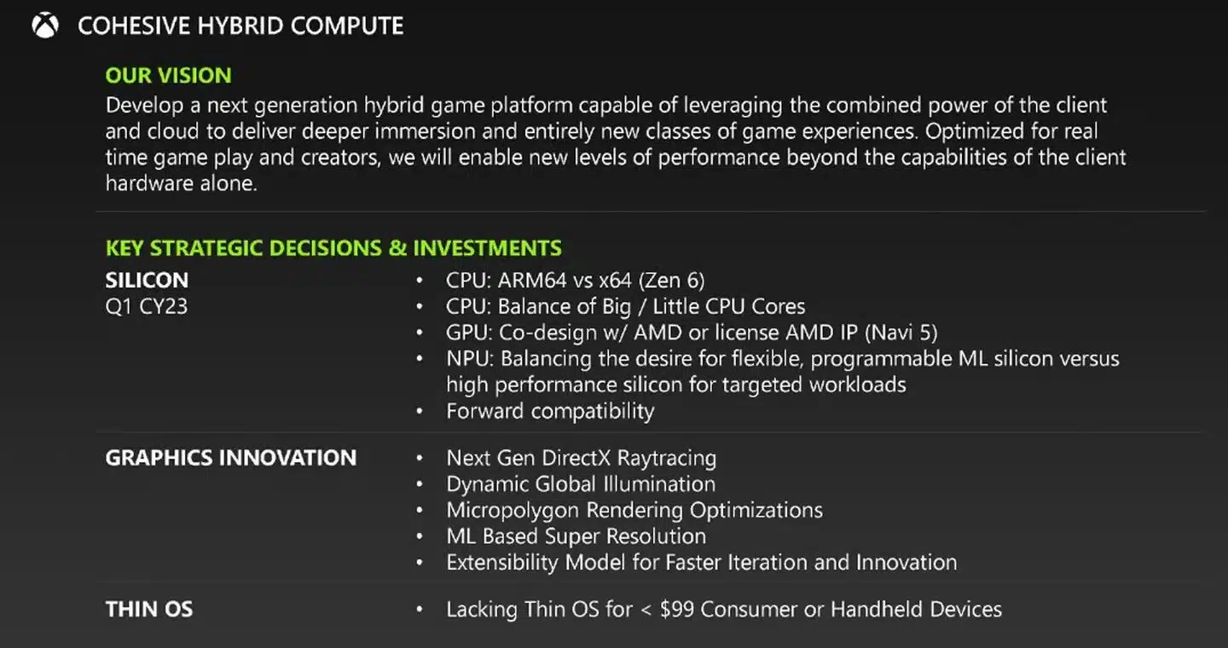1228x648 pixels.
Task: Select ML Based Super Resolution bullet
Action: (x=576, y=536)
